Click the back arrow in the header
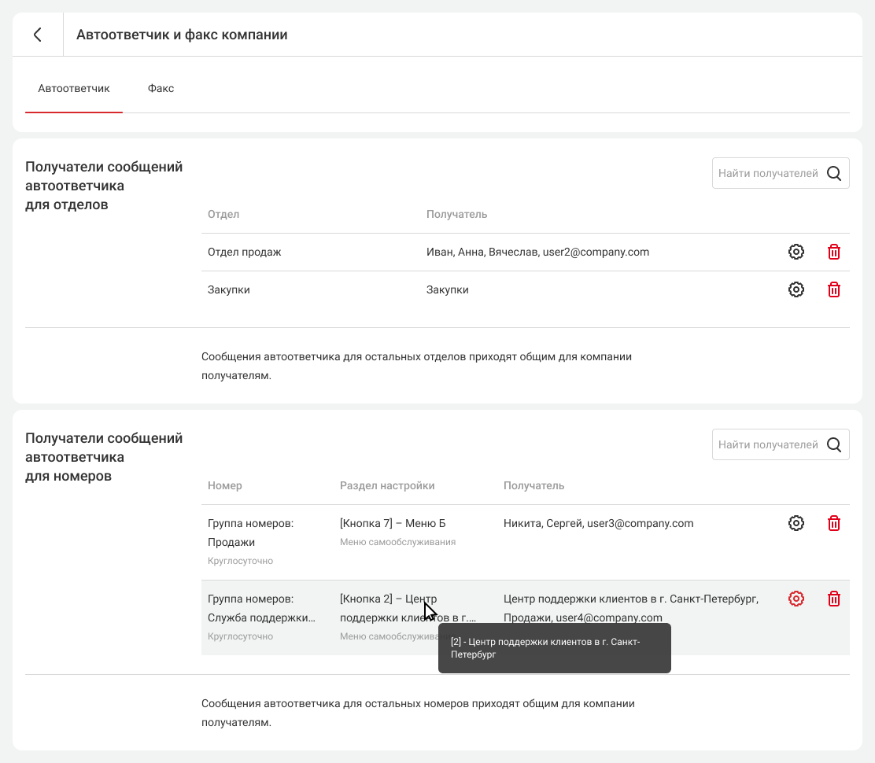The image size is (875, 763). point(37,35)
